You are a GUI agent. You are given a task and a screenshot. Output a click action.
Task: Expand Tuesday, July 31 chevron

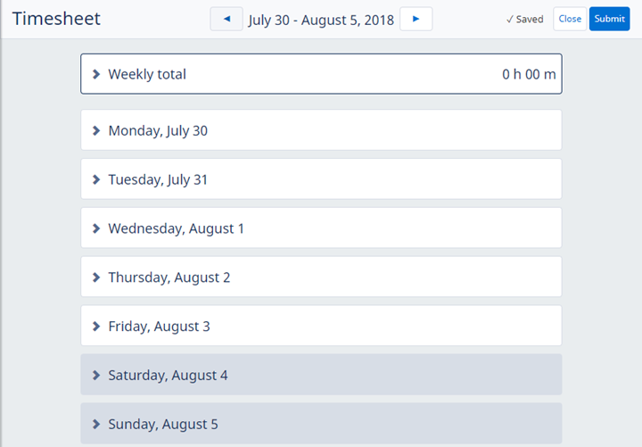coord(96,179)
